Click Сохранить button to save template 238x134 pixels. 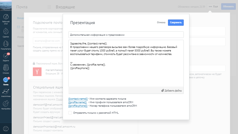click(x=176, y=23)
